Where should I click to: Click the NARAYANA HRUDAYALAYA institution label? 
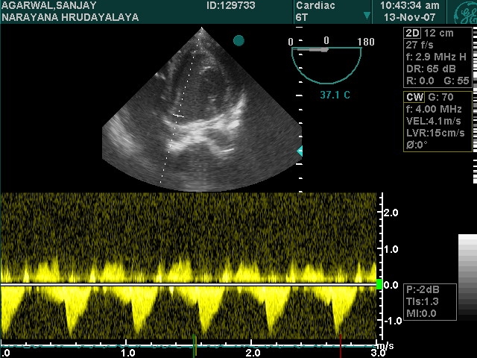pyautogui.click(x=70, y=16)
